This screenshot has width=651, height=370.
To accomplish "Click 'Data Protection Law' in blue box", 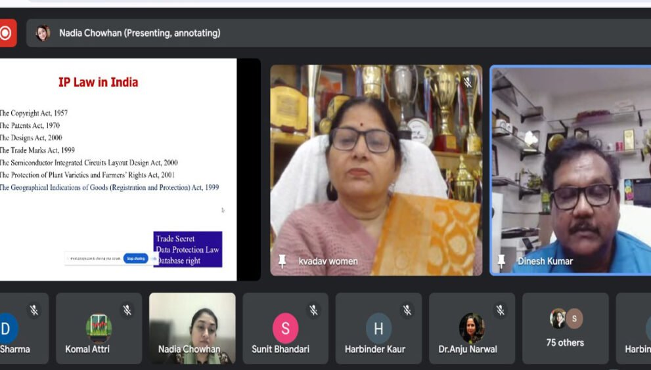I will coord(188,249).
